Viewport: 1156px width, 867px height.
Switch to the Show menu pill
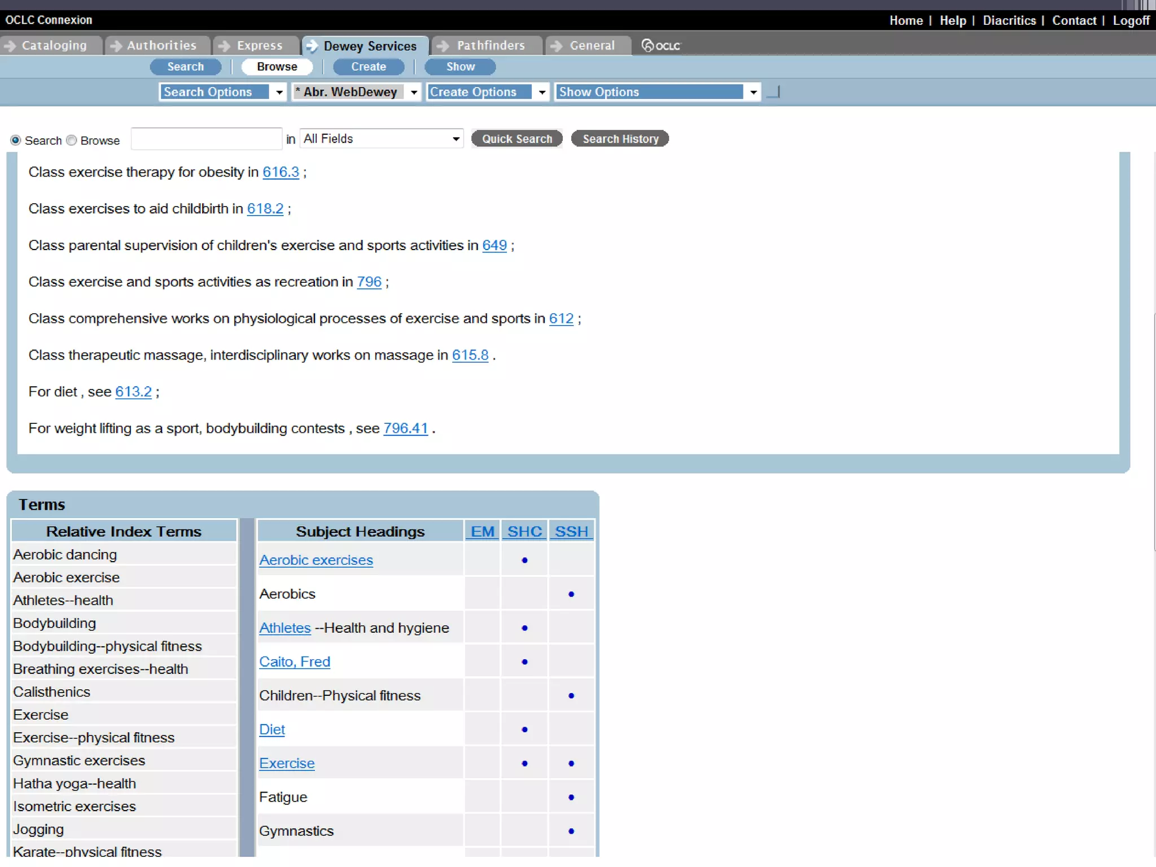460,67
